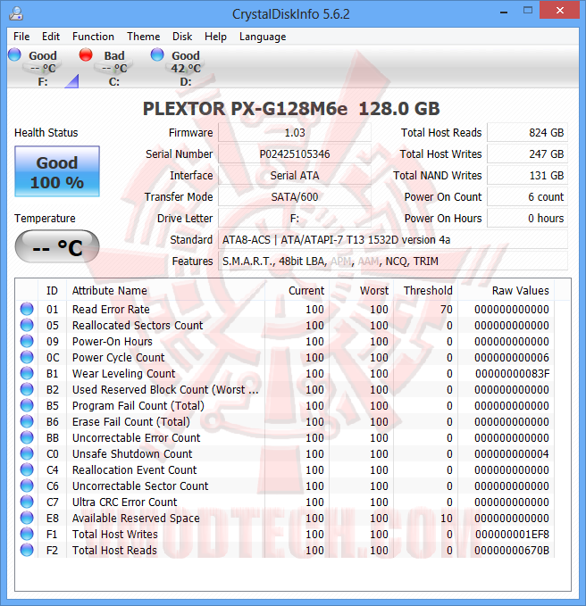Click the Threshold column header
586x606 pixels.
(x=425, y=291)
